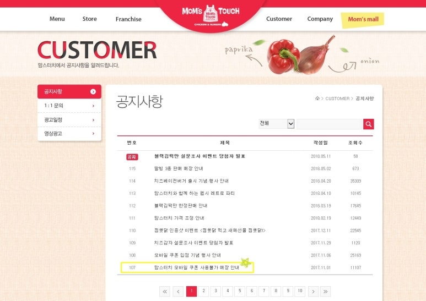Click the circled arrow on 공지사항 sidebar item

[x=93, y=92]
